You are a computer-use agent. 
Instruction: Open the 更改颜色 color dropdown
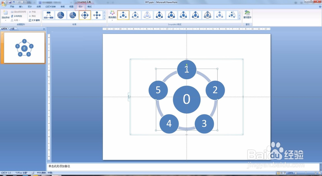tap(112, 15)
